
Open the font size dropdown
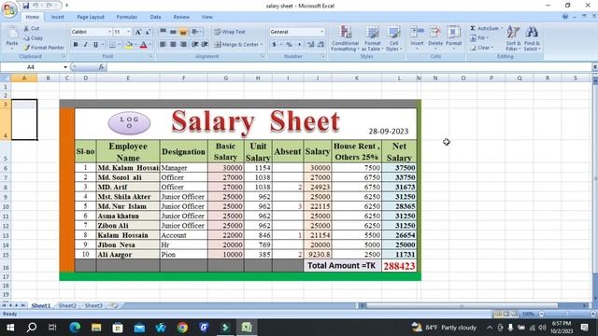[x=129, y=32]
